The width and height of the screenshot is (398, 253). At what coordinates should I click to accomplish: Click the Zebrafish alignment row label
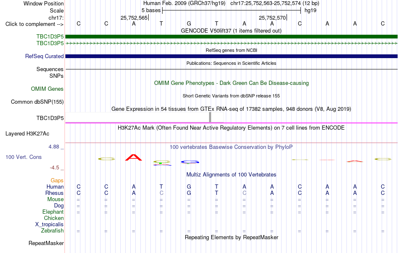coord(52,231)
